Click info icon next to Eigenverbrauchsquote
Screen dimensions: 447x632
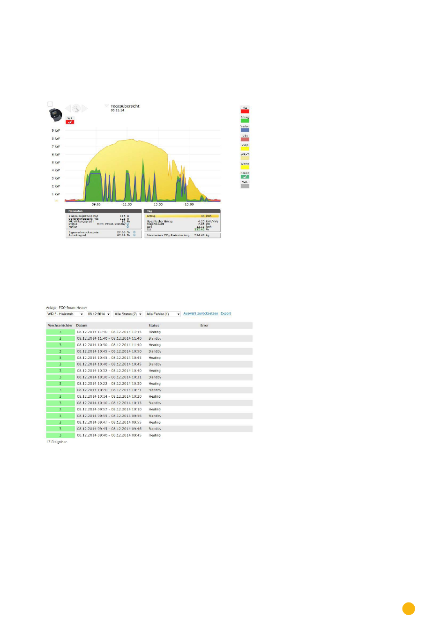coord(134,232)
